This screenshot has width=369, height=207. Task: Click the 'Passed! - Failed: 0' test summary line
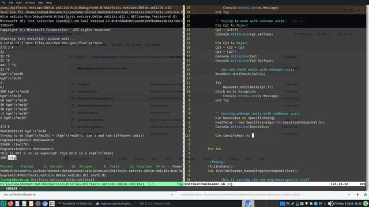point(91,166)
